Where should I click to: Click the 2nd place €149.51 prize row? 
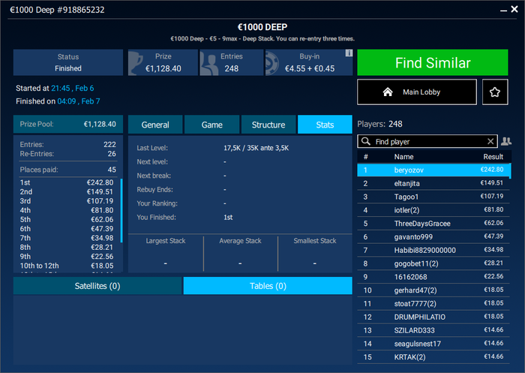tap(67, 191)
